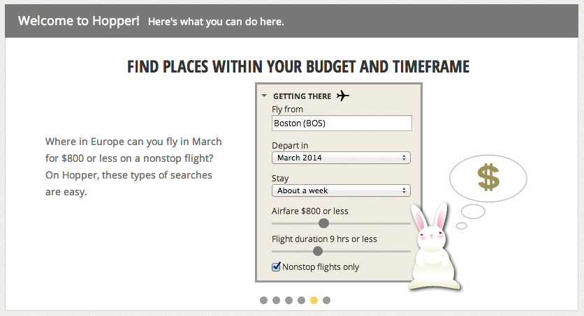This screenshot has width=584, height=316.
Task: Go to the last carousel dot
Action: pos(327,301)
